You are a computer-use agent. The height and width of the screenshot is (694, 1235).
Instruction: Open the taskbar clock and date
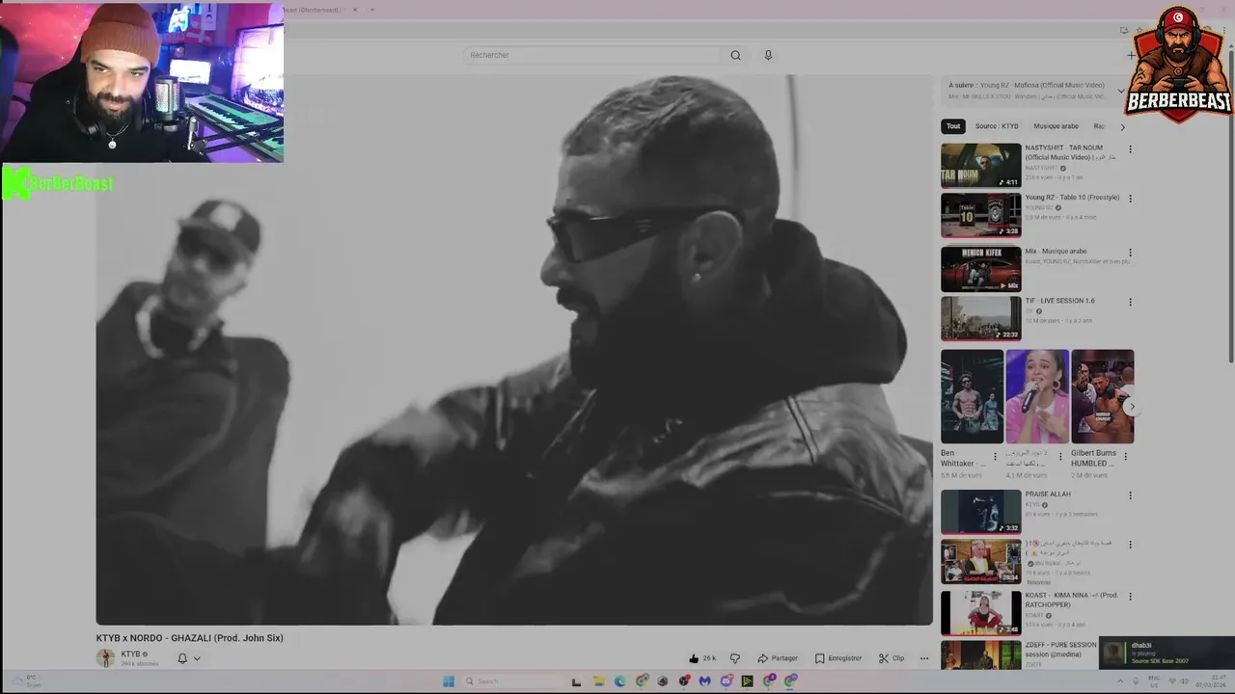(x=1211, y=681)
